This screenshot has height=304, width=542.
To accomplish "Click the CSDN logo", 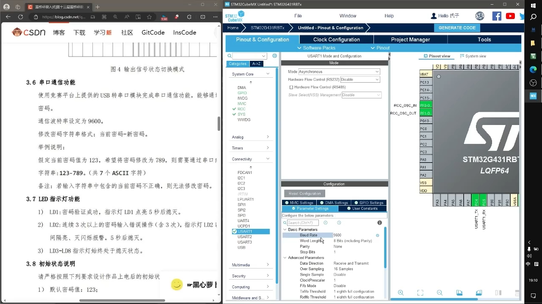I will coord(29,33).
